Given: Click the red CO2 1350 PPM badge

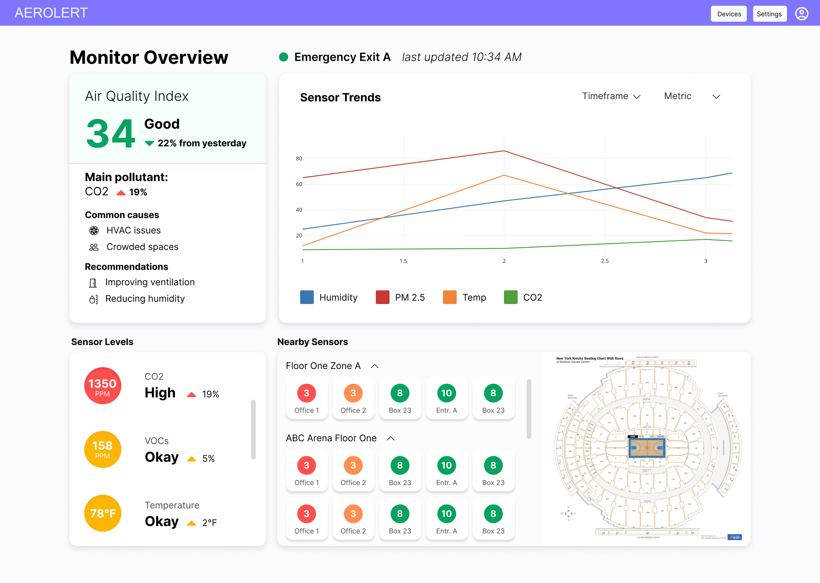Looking at the screenshot, I should click(x=102, y=386).
